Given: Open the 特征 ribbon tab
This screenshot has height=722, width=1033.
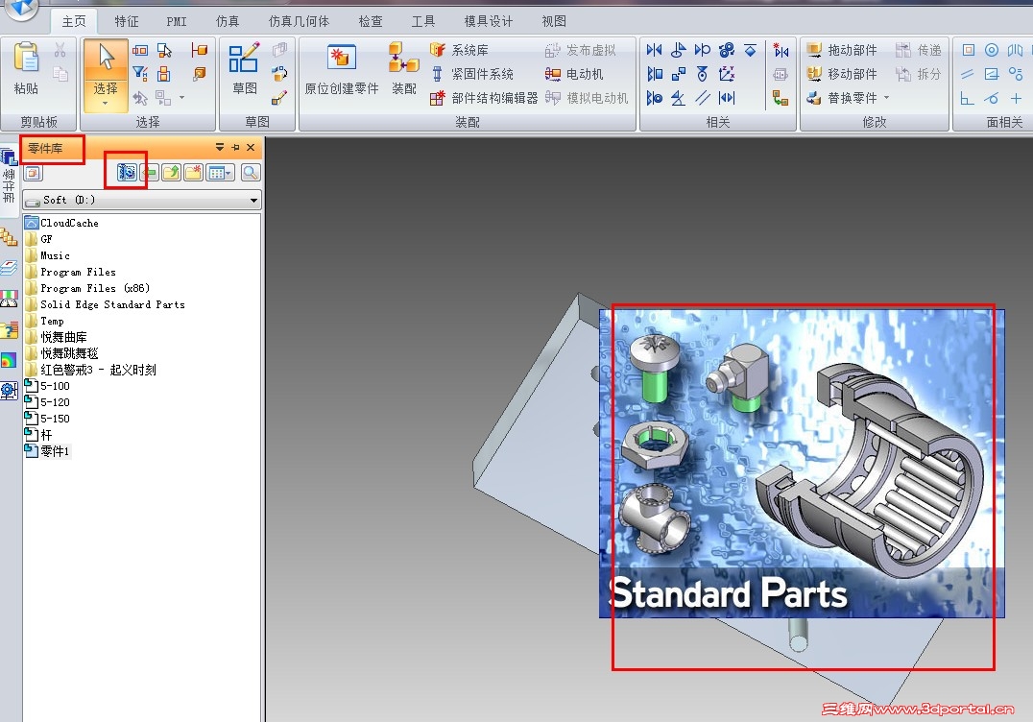Looking at the screenshot, I should (x=127, y=22).
